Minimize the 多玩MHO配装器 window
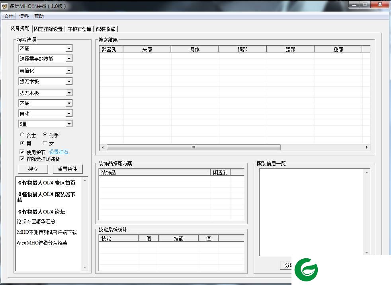Viewport: 391px width, 285px height. pos(354,4)
